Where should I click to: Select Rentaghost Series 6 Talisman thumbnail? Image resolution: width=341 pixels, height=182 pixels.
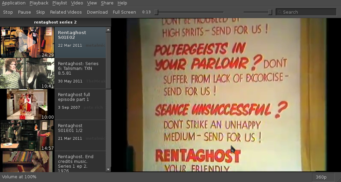click(x=27, y=73)
